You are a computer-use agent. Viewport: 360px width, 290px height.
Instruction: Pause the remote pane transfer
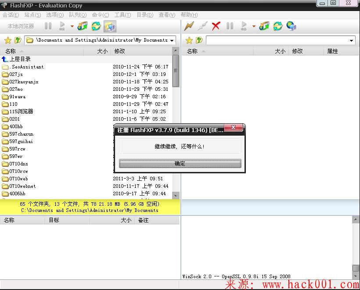point(230,26)
